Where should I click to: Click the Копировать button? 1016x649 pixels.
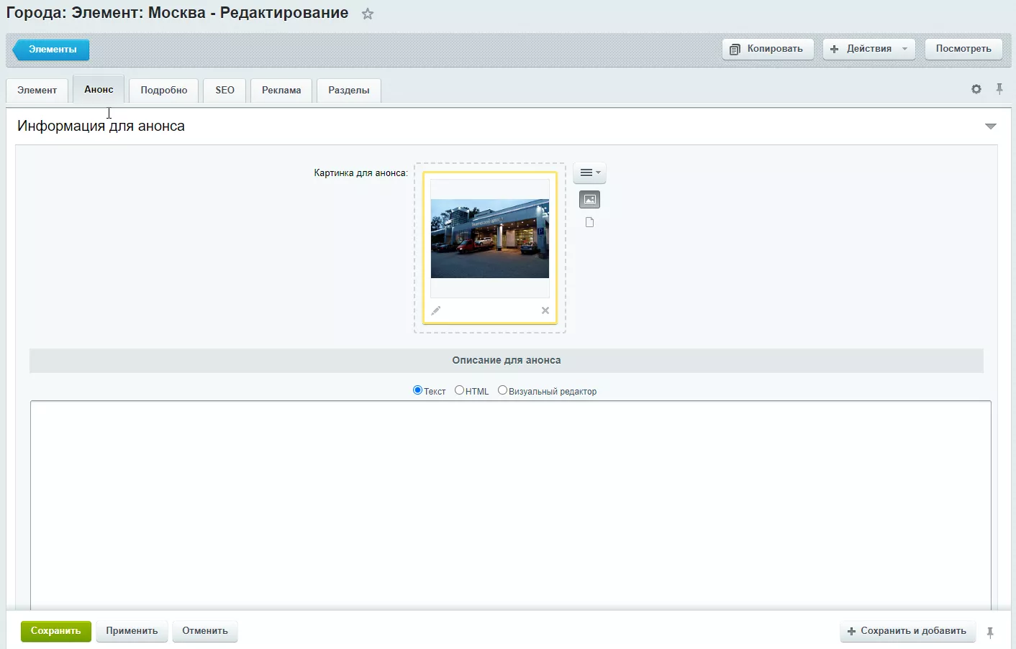pyautogui.click(x=768, y=49)
